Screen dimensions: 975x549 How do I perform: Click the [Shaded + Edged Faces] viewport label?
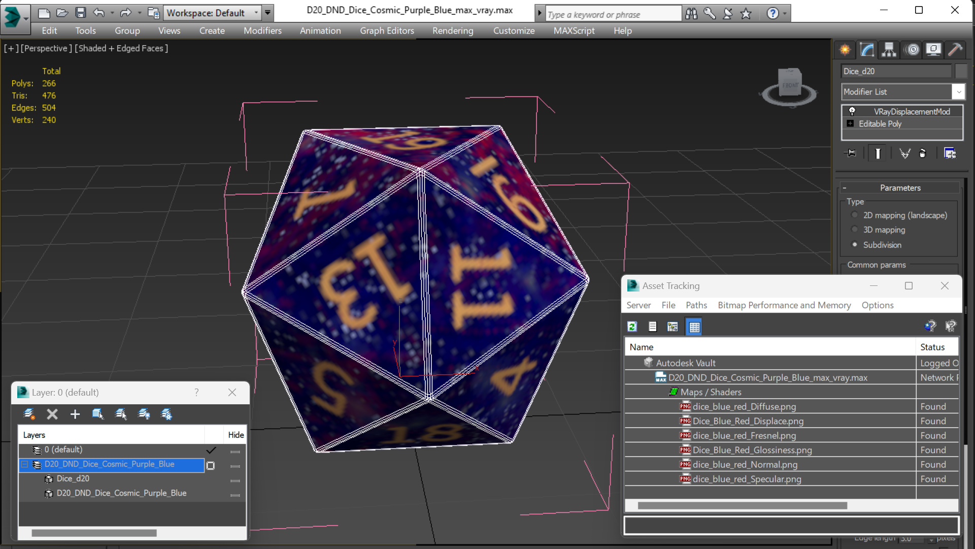[121, 48]
